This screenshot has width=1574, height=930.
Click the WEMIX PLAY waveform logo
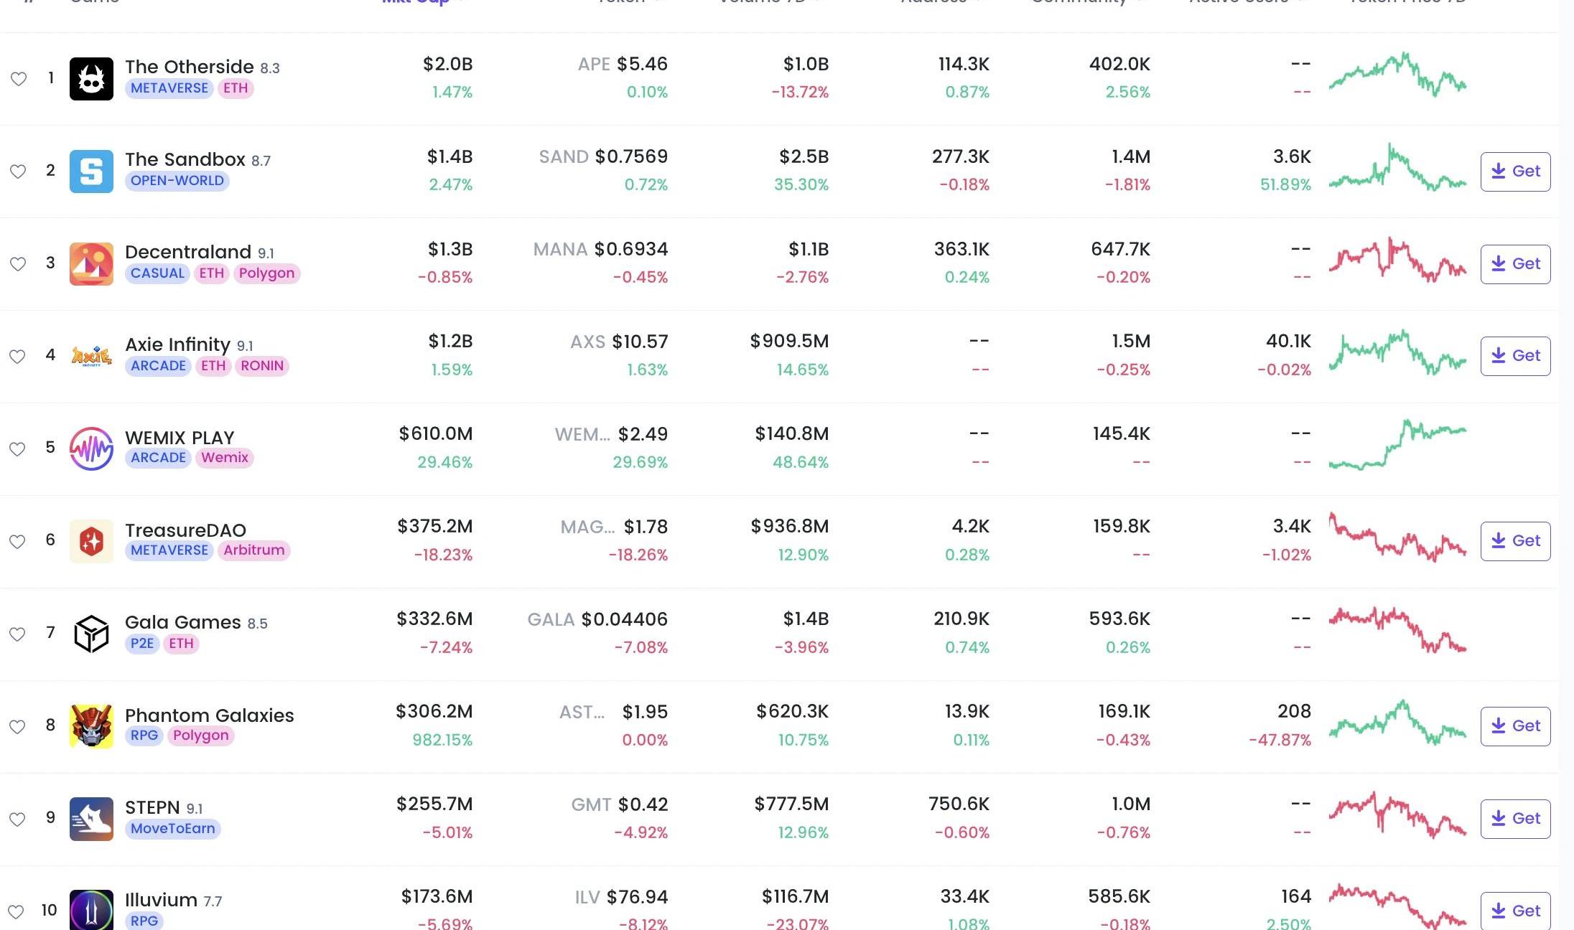tap(91, 448)
